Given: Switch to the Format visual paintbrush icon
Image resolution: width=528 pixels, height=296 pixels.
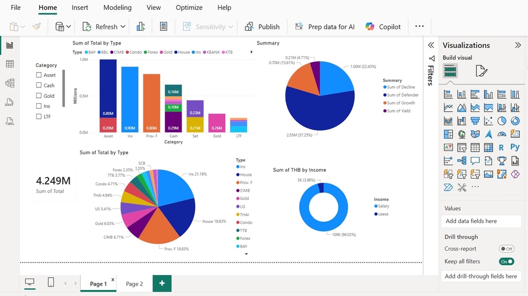Looking at the screenshot, I should click(481, 71).
